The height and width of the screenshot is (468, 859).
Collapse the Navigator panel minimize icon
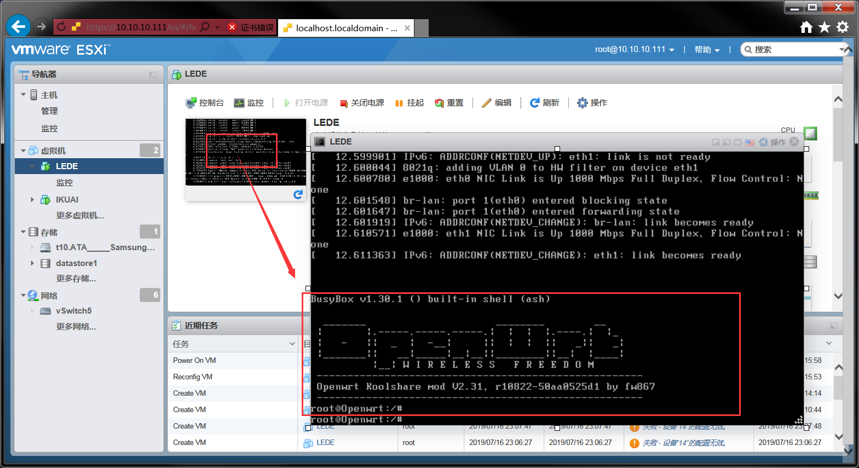(x=153, y=74)
